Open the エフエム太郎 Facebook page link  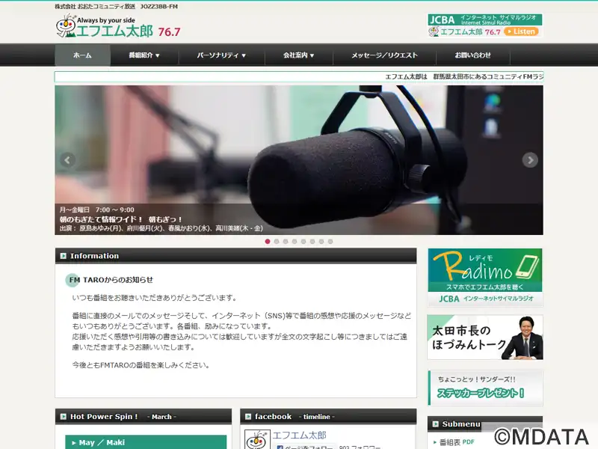click(x=300, y=436)
